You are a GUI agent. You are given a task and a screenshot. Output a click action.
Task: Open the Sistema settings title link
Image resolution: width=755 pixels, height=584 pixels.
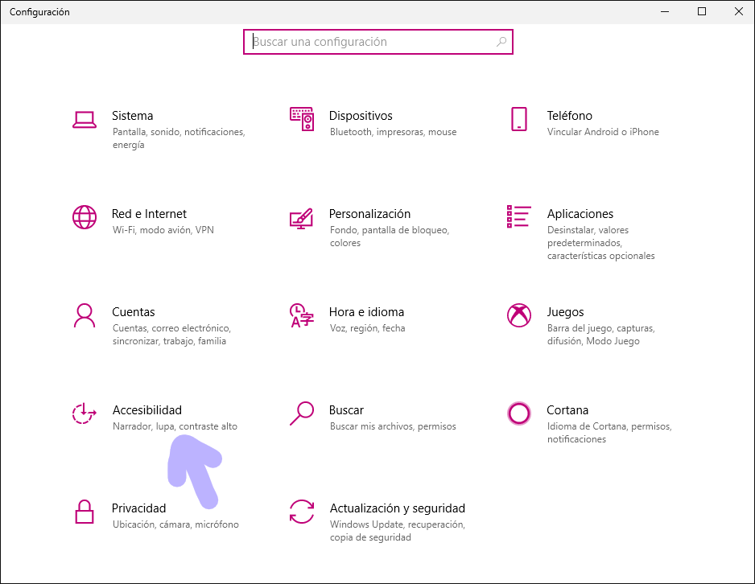click(132, 116)
